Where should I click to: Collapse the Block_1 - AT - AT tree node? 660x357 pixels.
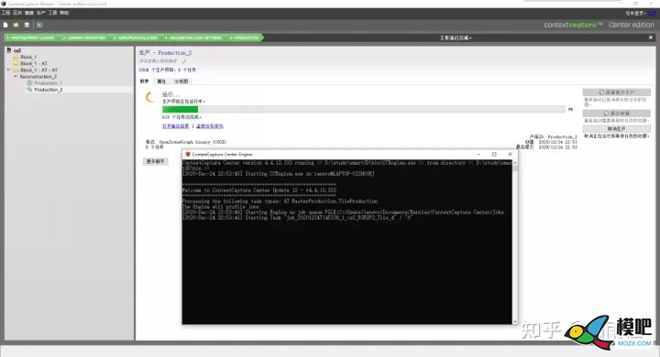(x=8, y=70)
